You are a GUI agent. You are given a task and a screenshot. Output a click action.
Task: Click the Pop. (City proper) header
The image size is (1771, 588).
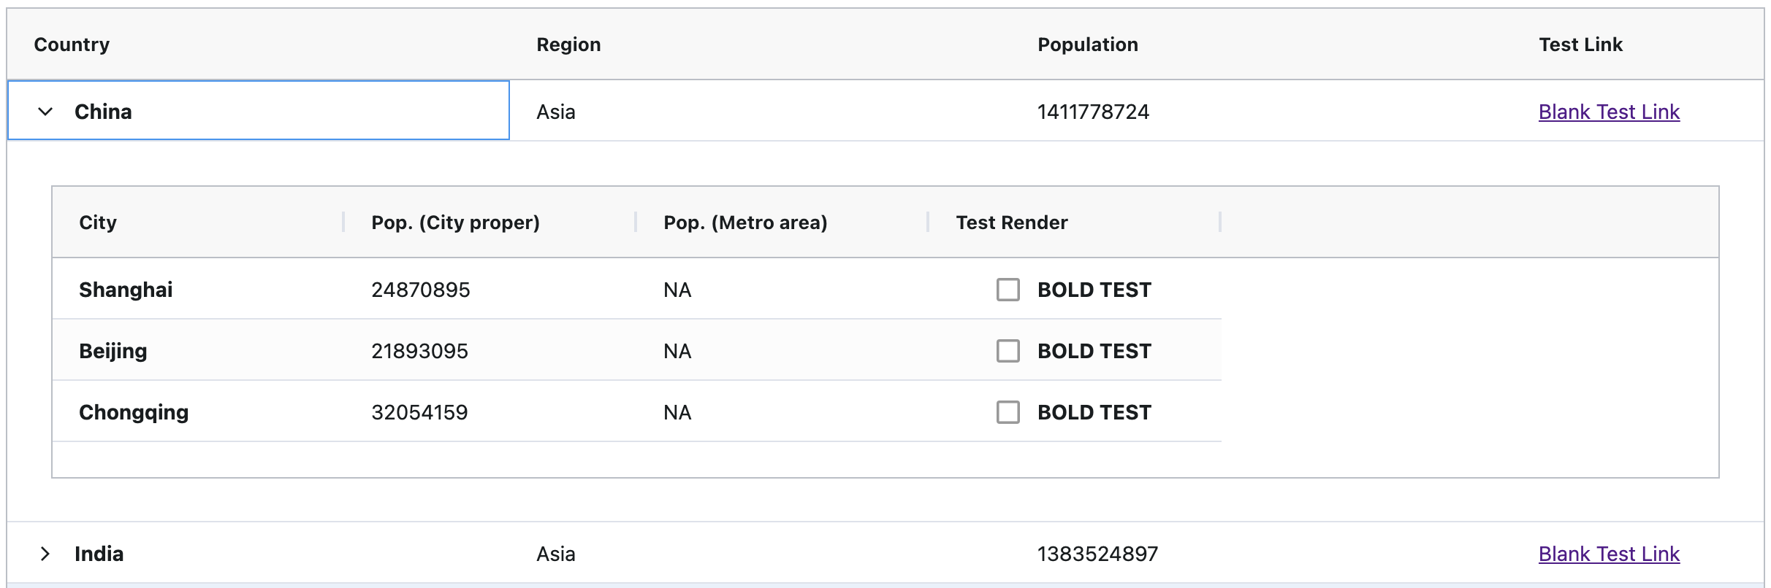(455, 223)
